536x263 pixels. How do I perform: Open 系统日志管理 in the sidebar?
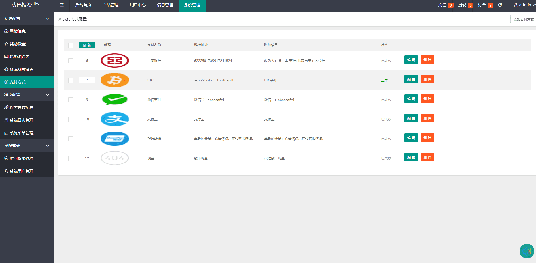click(x=22, y=120)
